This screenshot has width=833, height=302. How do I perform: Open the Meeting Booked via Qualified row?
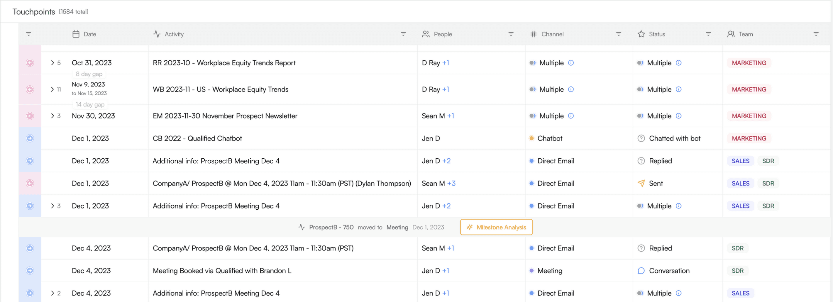(x=424, y=271)
